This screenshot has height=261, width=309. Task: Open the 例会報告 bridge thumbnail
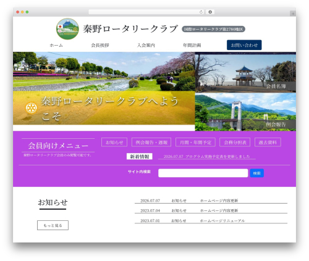[x=245, y=112]
